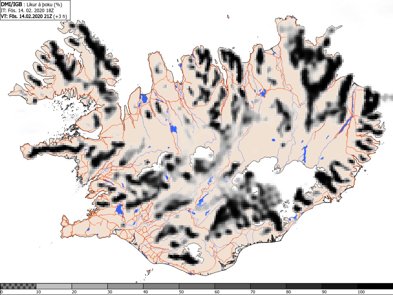393x295 pixels.
Task: Click the '20' label on the legend scale
Action: [x=74, y=292]
